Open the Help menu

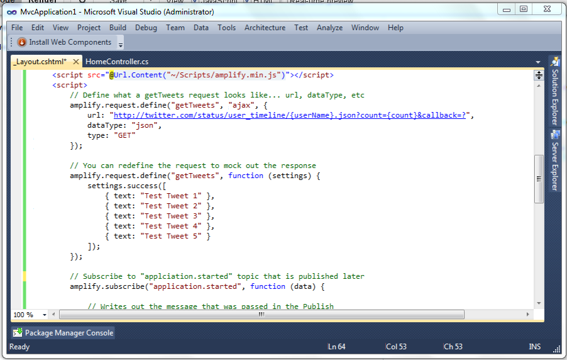click(395, 28)
